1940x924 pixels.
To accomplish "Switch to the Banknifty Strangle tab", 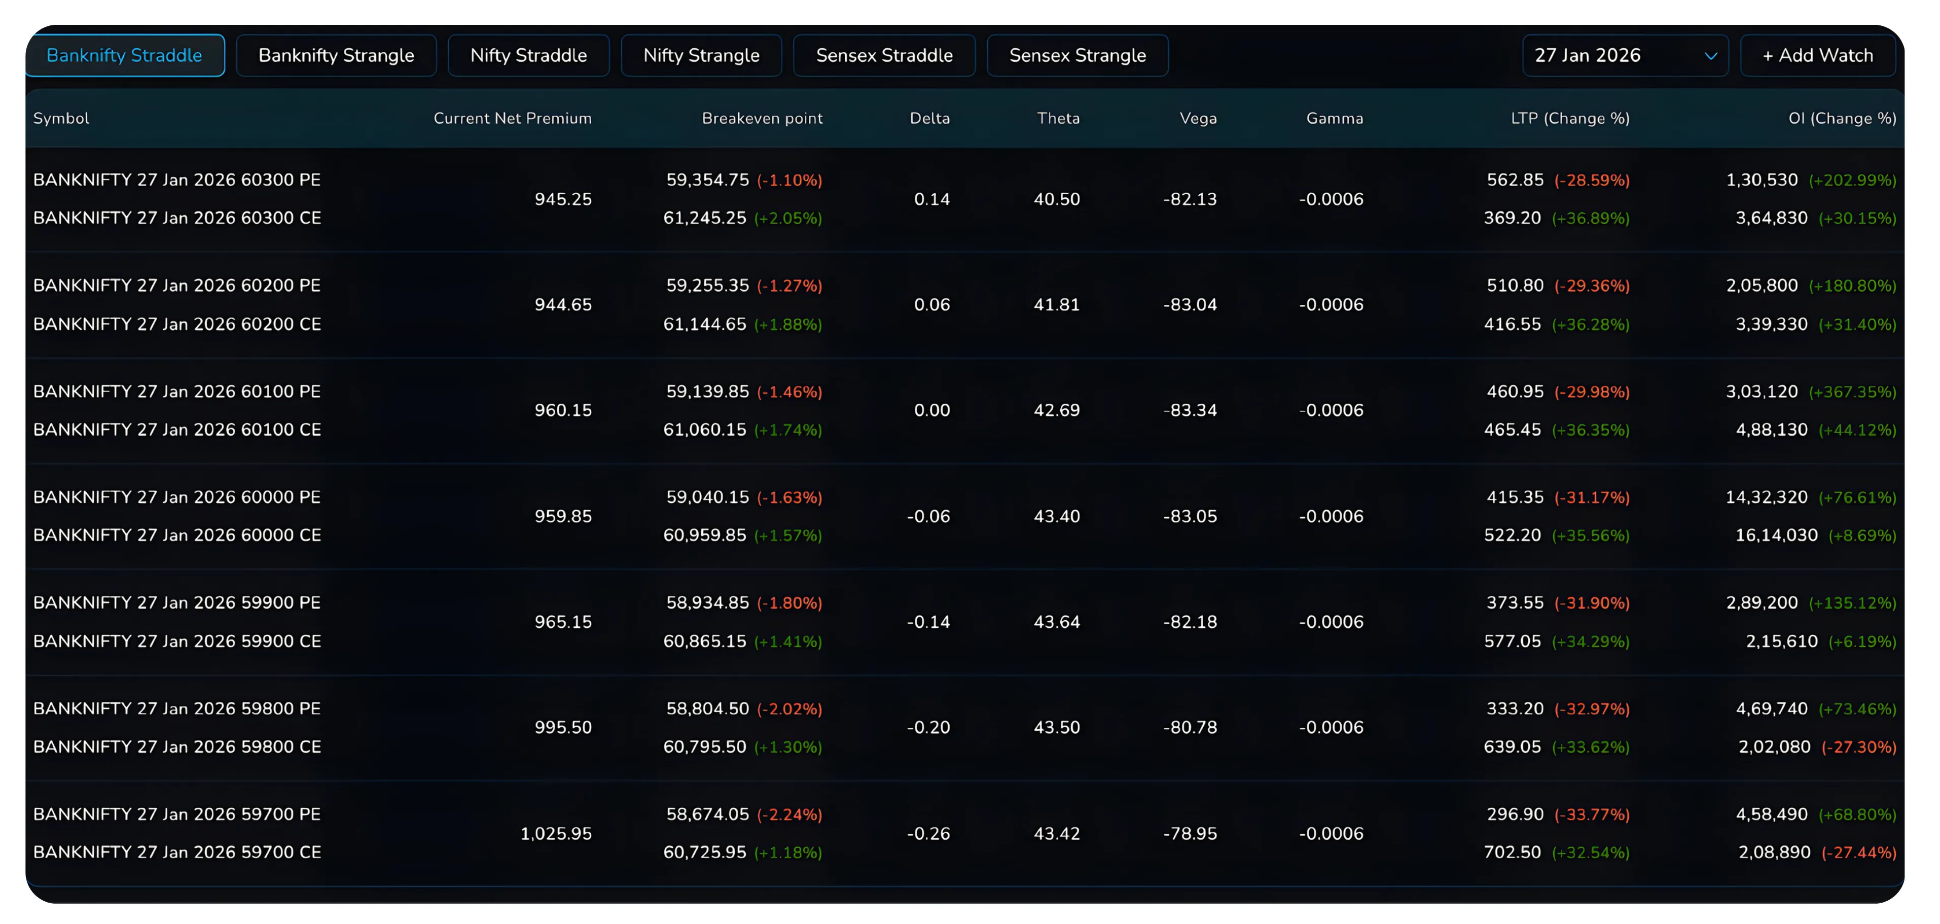I will (x=337, y=55).
